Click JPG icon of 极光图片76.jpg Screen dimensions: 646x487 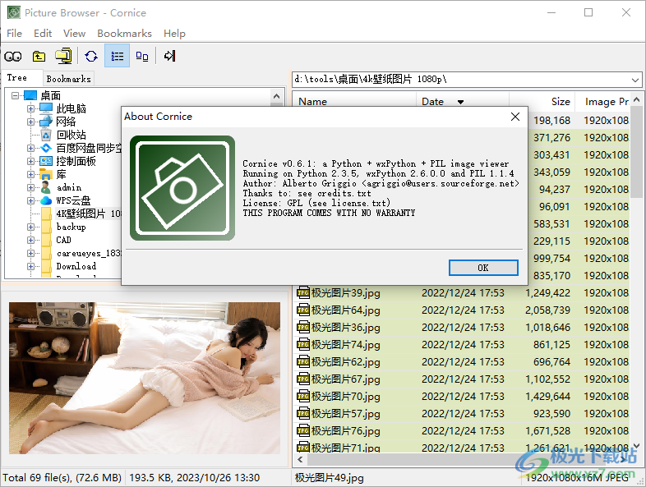303,431
